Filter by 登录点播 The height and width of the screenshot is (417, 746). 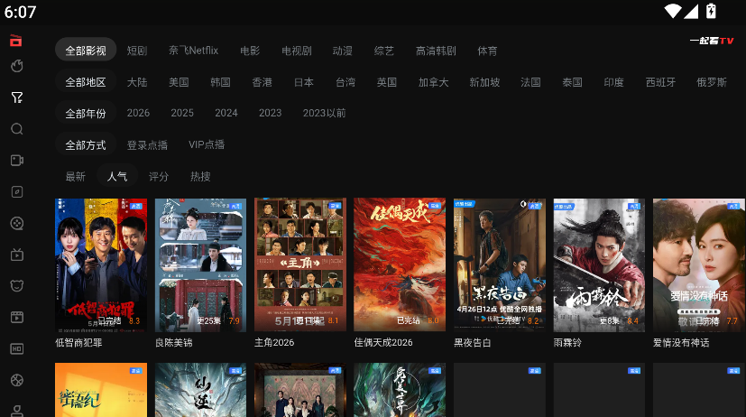point(148,144)
